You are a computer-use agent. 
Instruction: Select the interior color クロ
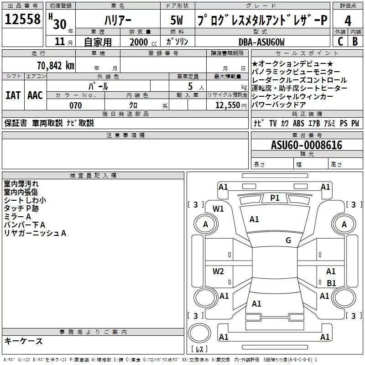click(x=133, y=105)
